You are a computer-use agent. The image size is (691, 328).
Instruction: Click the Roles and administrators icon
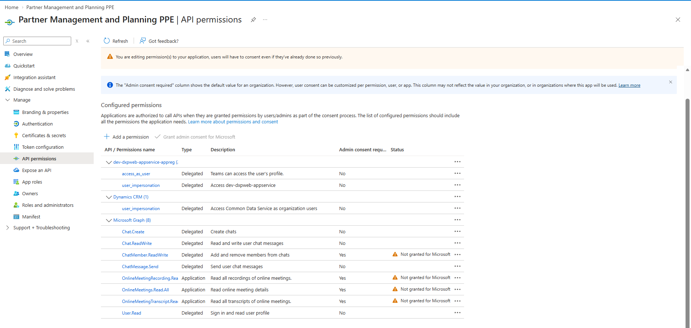16,205
